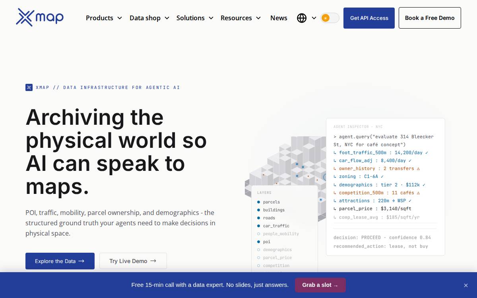Enable the demographics layer
477x298 pixels.
pyautogui.click(x=275, y=250)
